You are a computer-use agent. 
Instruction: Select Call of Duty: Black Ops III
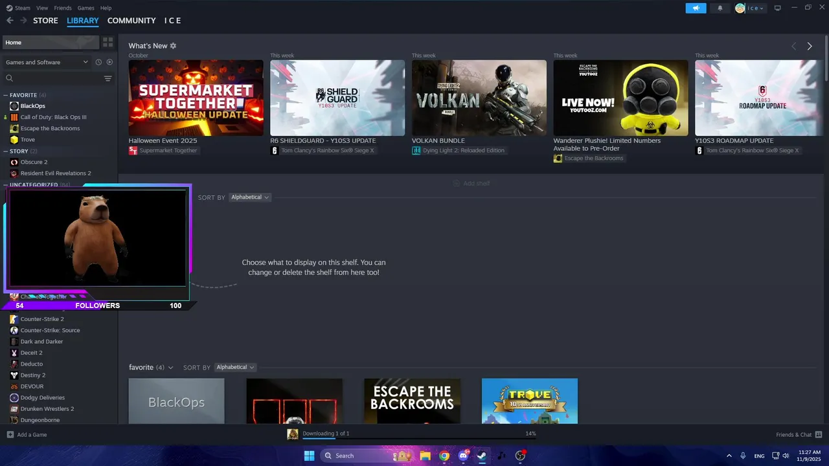(x=53, y=117)
